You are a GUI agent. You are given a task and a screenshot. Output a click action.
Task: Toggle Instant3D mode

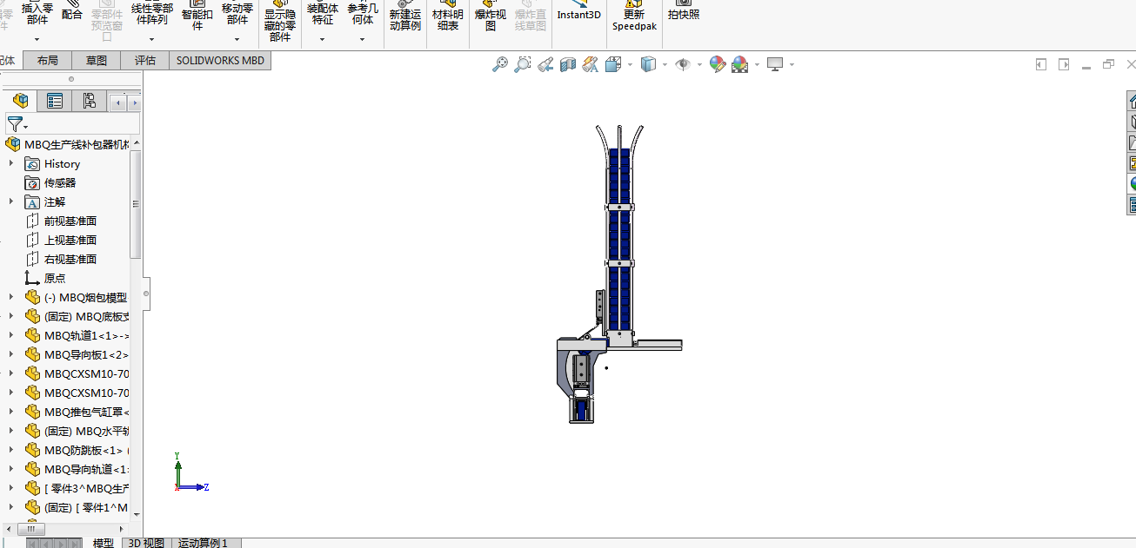[x=578, y=15]
